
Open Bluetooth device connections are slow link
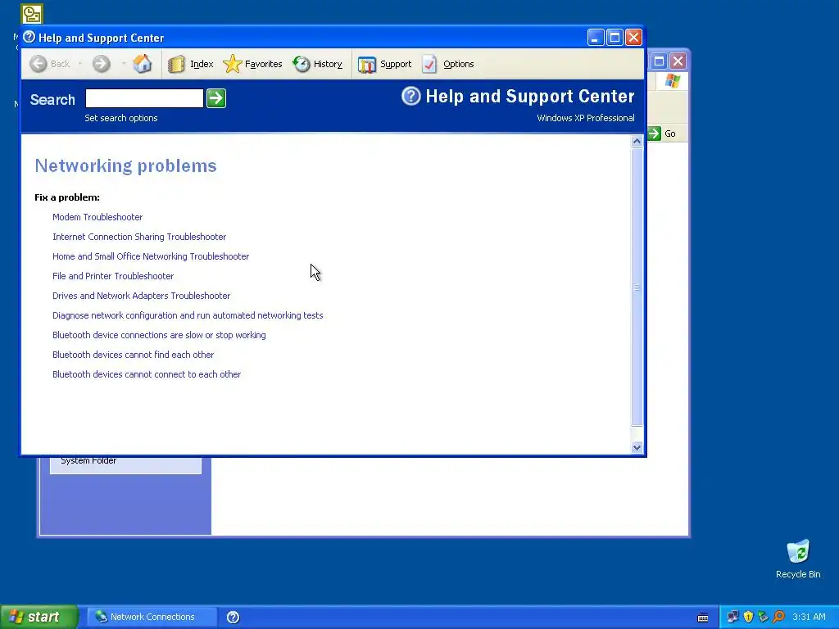[159, 335]
